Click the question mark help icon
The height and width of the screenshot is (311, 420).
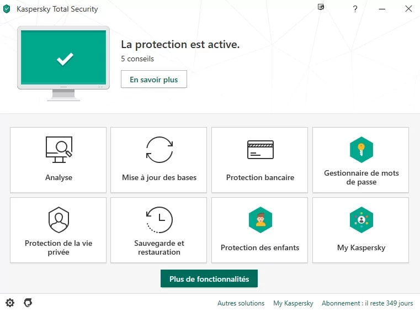coord(355,9)
